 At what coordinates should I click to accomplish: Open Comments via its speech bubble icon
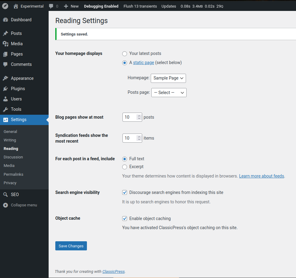[6, 64]
